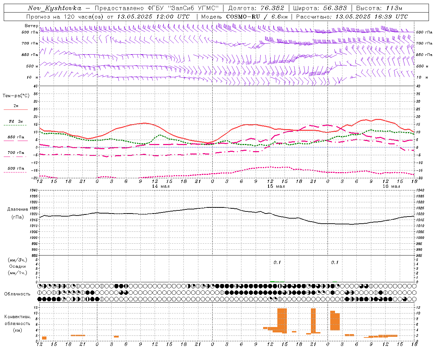Click the model name COSMO-RU
Screen dimensions: 434x347
tap(243, 17)
